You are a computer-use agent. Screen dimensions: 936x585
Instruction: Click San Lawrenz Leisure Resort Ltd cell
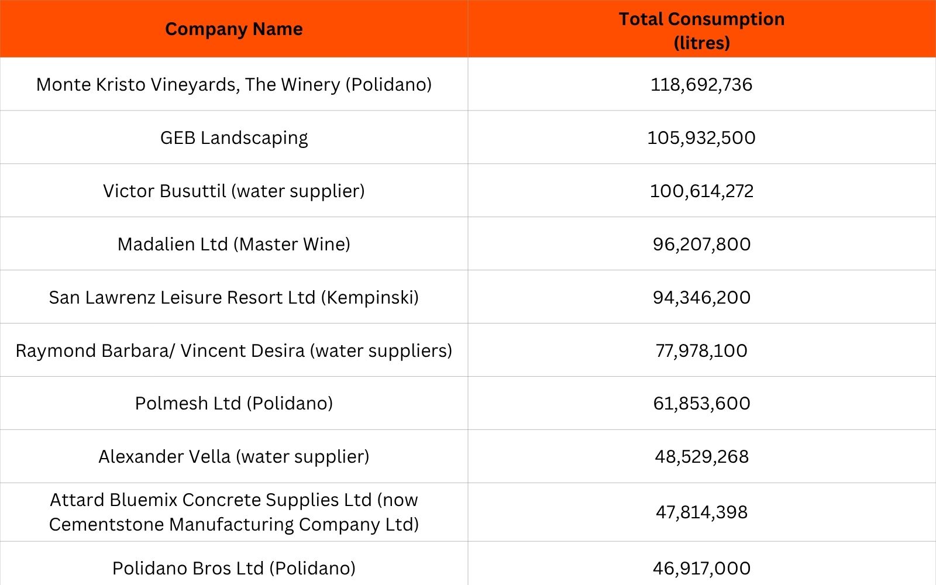[x=234, y=297]
